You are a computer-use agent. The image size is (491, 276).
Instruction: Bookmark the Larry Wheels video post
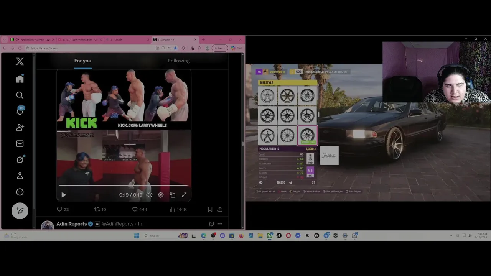(210, 209)
